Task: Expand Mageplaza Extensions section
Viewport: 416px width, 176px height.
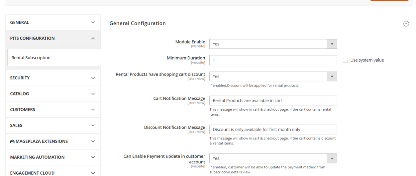Action: pyautogui.click(x=53, y=142)
